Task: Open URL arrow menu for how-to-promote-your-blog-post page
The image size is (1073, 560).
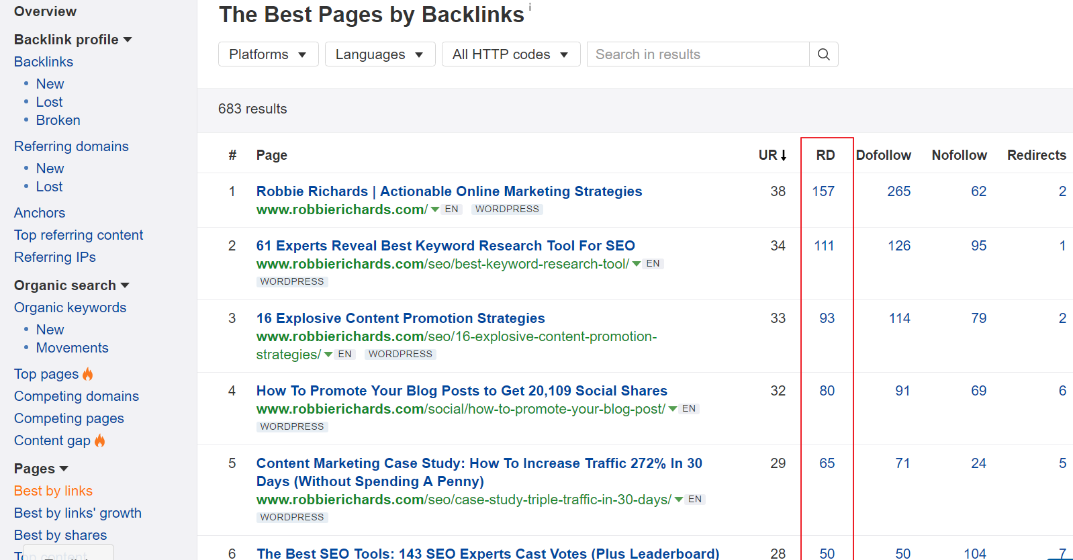Action: click(x=673, y=409)
